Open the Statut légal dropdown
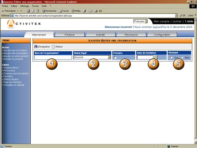This screenshot has height=148, width=197. pos(109,57)
